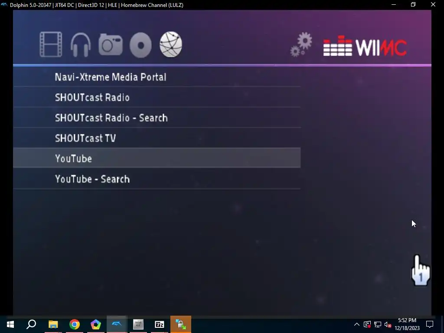The height and width of the screenshot is (333, 444).
Task: Click the muted volume tray icon
Action: [x=388, y=325]
